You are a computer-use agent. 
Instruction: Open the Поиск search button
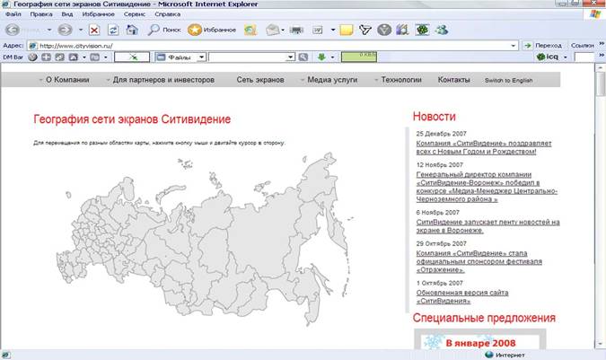tap(164, 30)
